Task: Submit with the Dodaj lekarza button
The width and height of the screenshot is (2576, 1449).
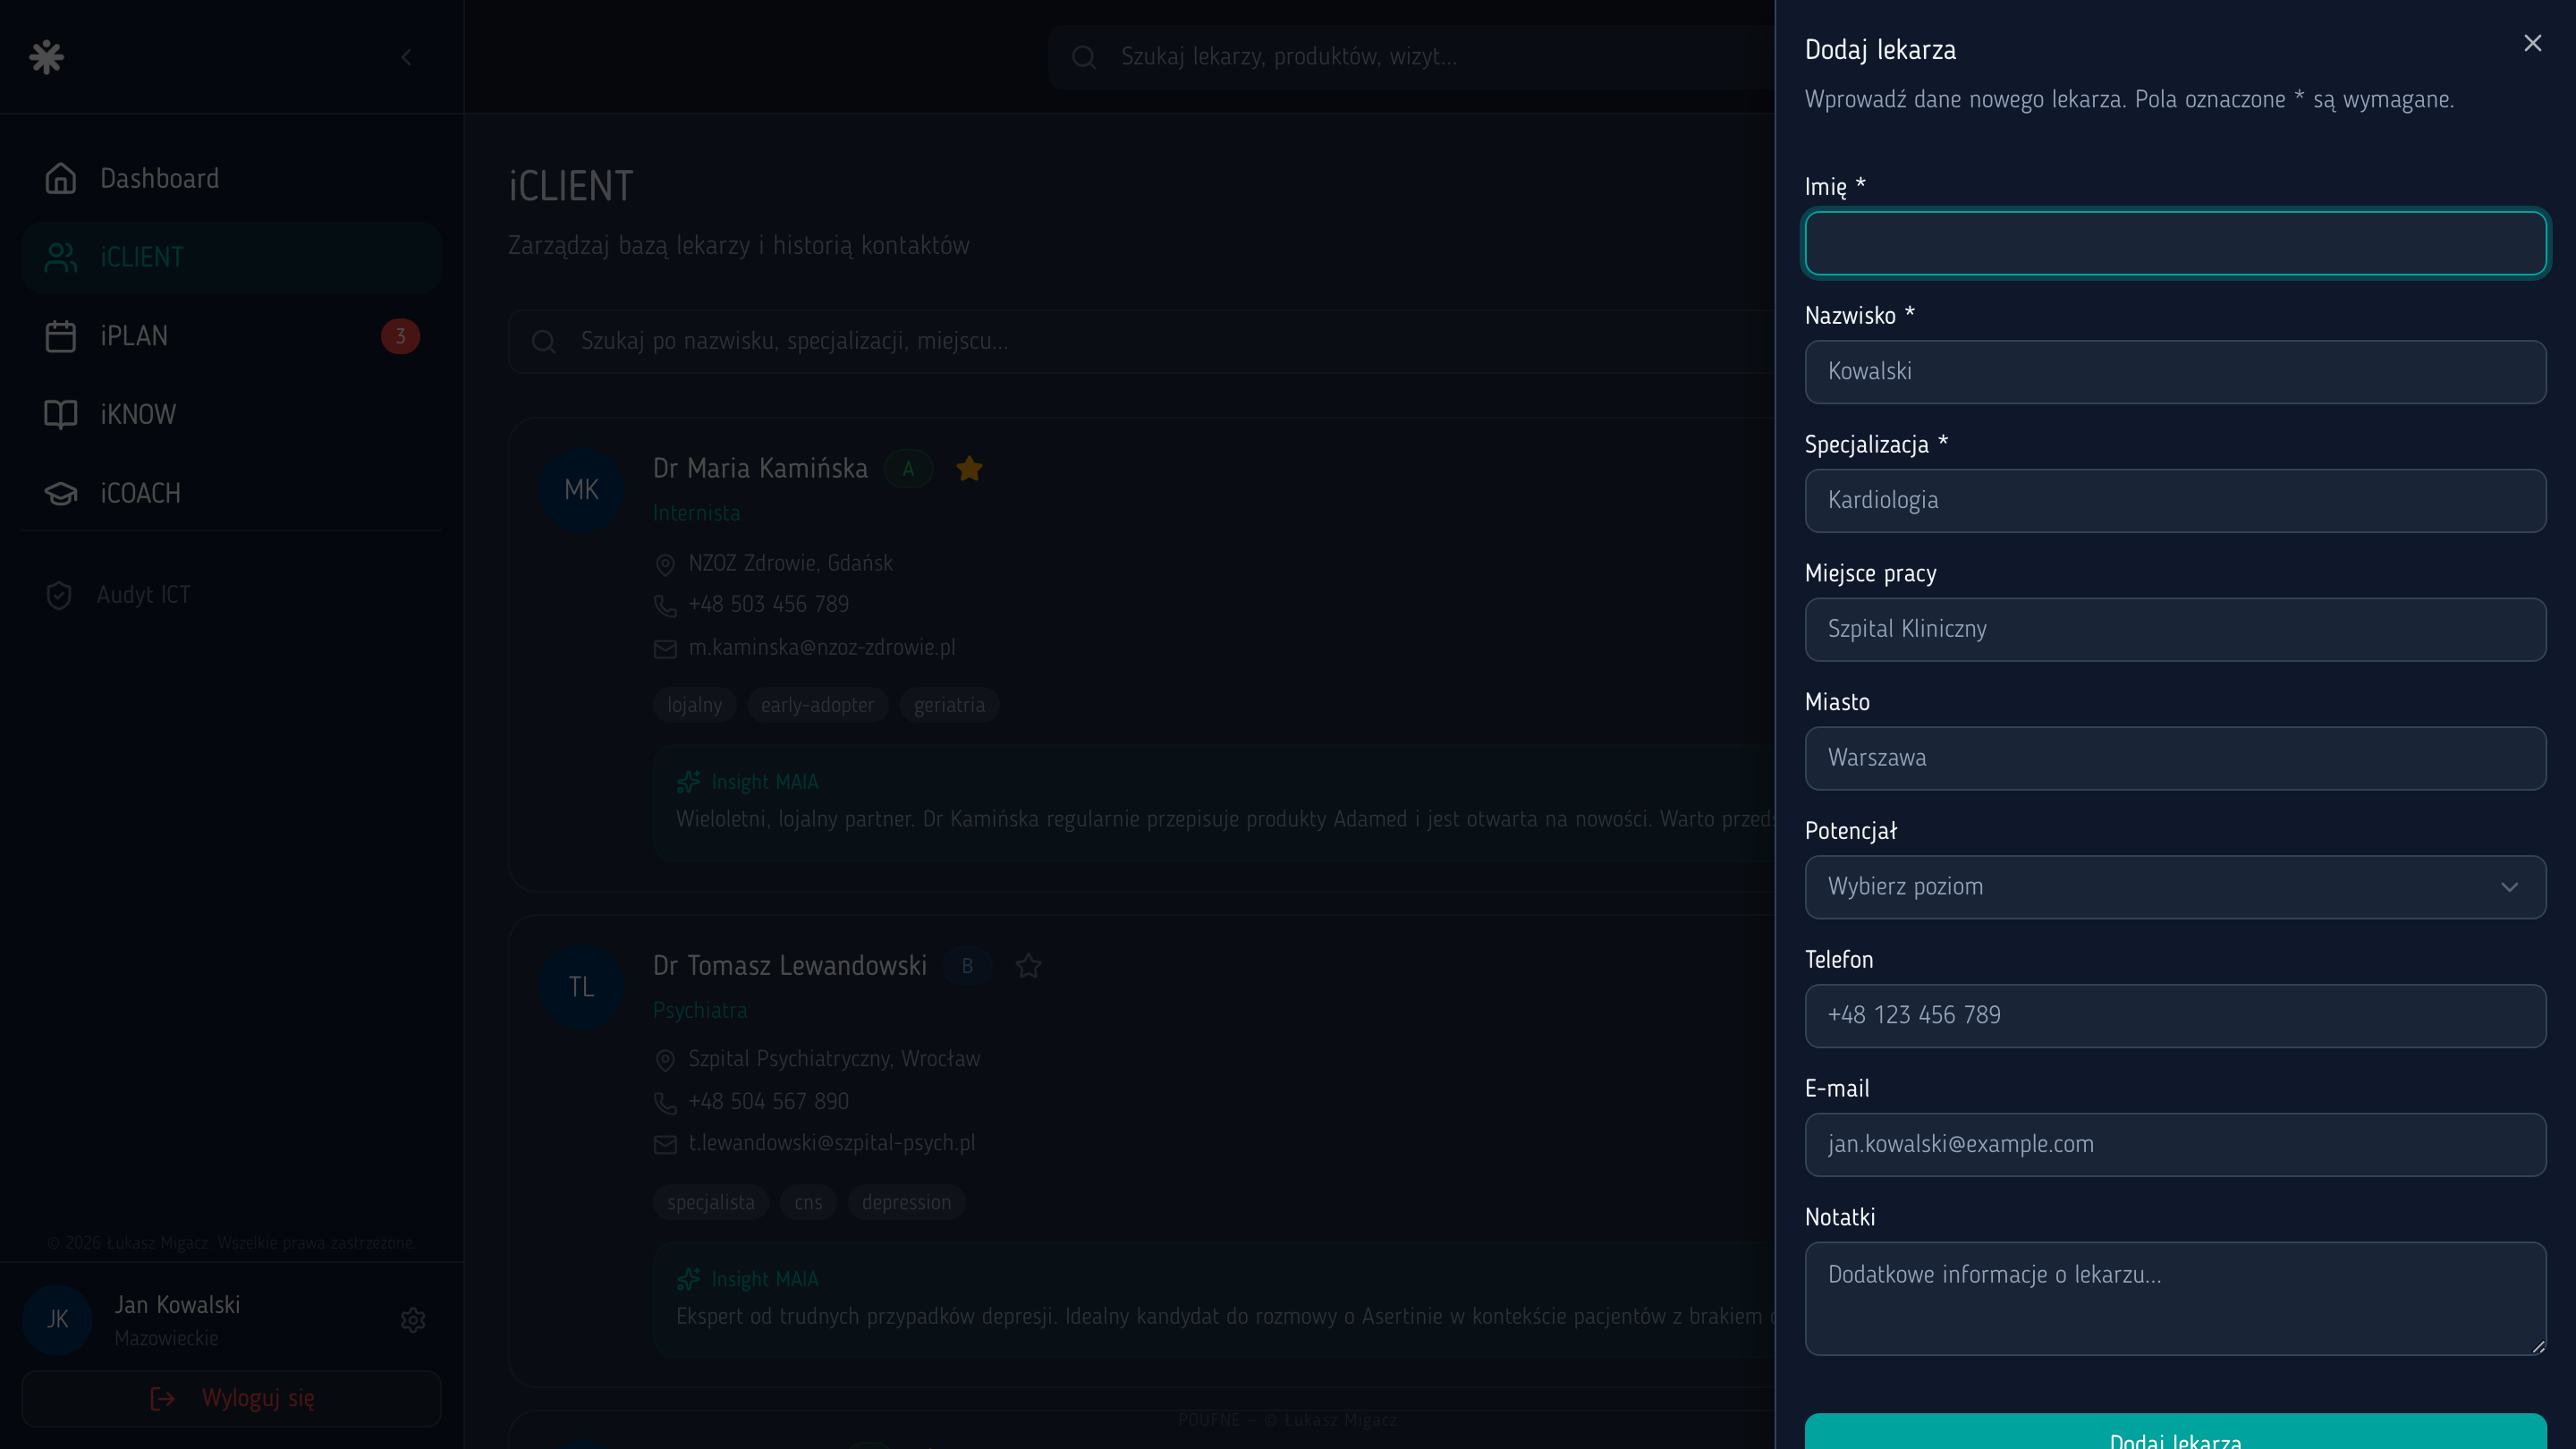Action: click(2175, 1432)
